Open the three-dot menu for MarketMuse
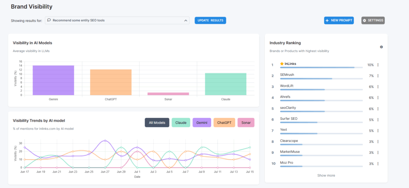 [x=378, y=153]
